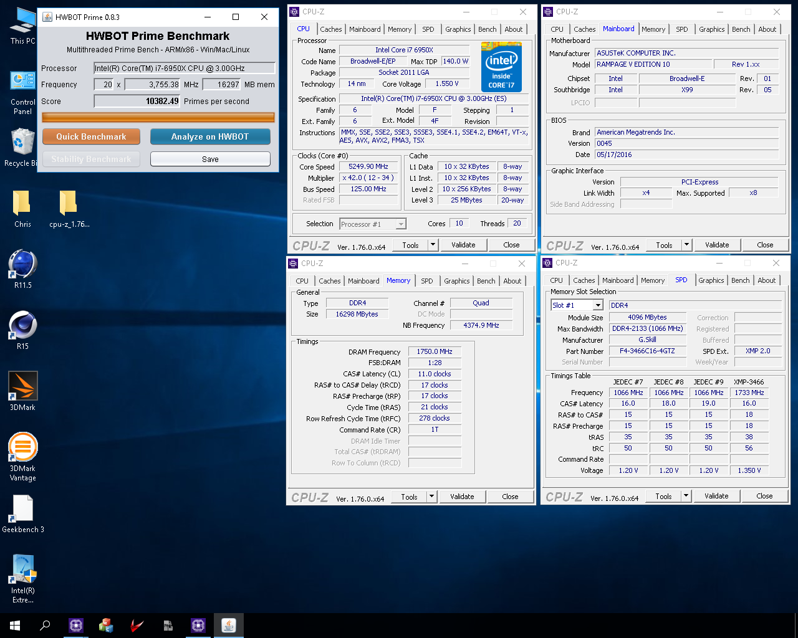Image resolution: width=798 pixels, height=638 pixels.
Task: Open the cpu-z_1.76 folder on the desktop
Action: [x=69, y=209]
